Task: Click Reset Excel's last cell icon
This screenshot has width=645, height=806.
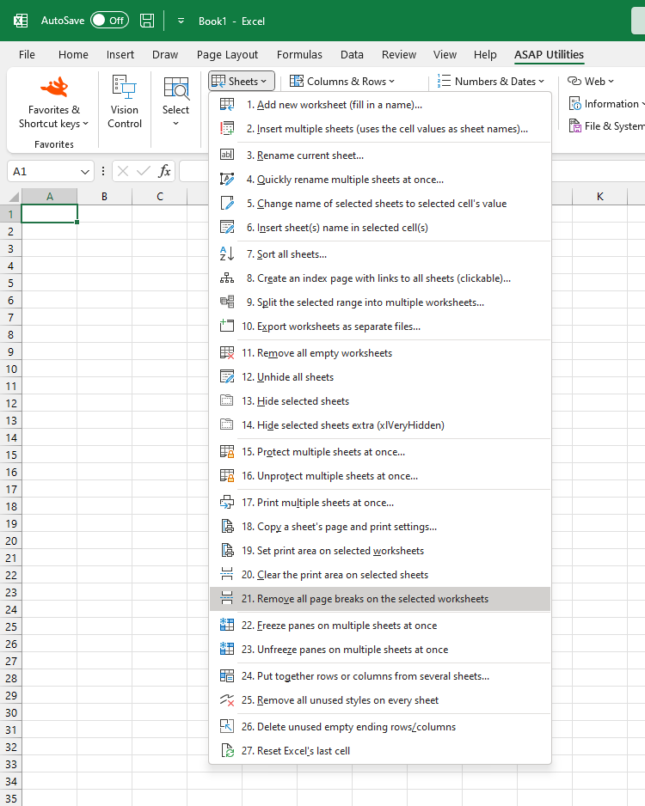Action: pos(227,750)
